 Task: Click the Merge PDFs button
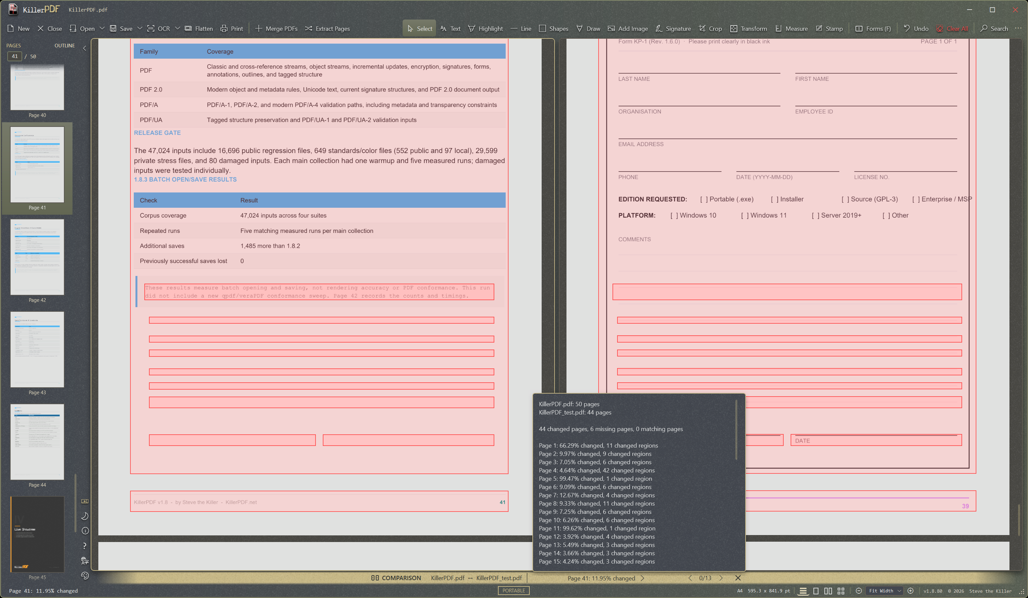(x=276, y=28)
